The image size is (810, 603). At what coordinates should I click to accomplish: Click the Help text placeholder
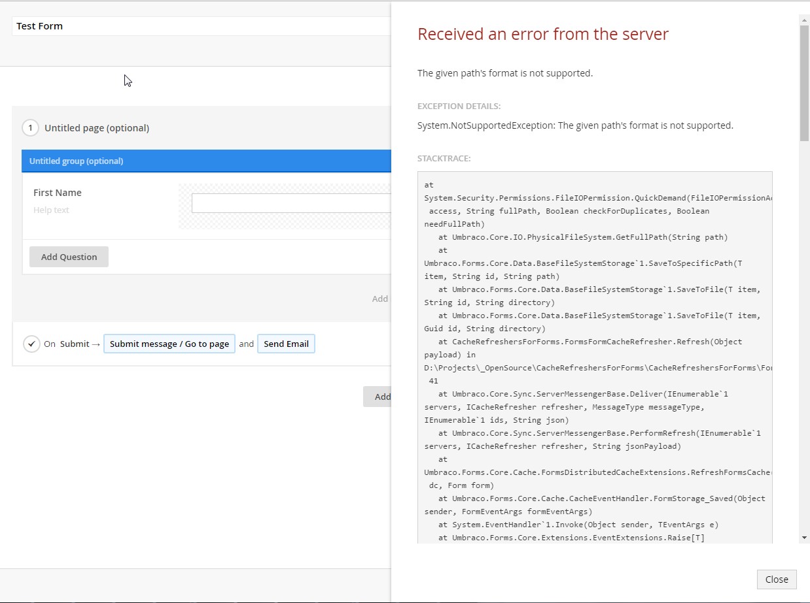pyautogui.click(x=51, y=210)
